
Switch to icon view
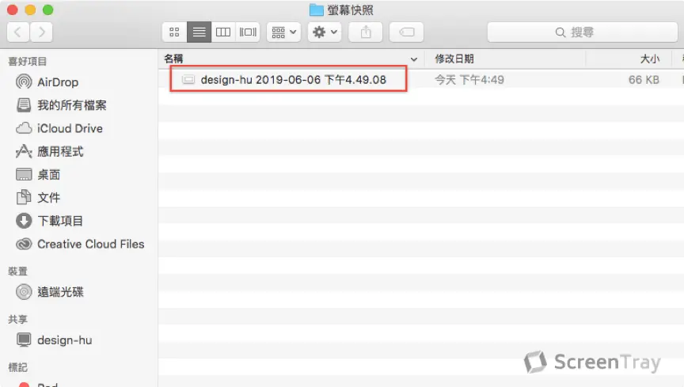pyautogui.click(x=174, y=32)
